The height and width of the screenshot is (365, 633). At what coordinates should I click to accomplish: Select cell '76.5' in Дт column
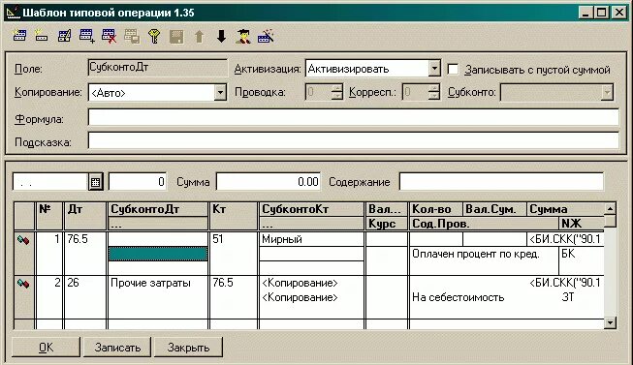[x=84, y=254]
